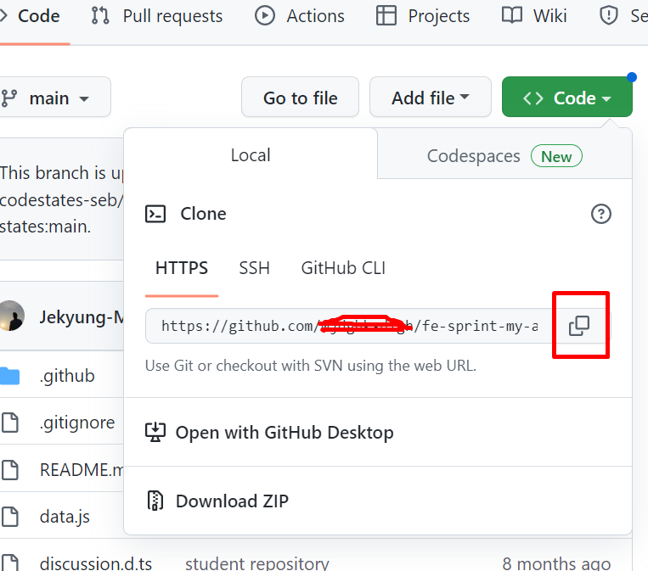Screen dimensions: 648x571
Task: Click the GitHub Desktop monitor icon
Action: click(155, 432)
